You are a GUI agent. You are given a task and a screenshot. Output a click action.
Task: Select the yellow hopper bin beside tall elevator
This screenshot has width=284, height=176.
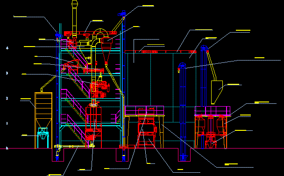pos(217,92)
